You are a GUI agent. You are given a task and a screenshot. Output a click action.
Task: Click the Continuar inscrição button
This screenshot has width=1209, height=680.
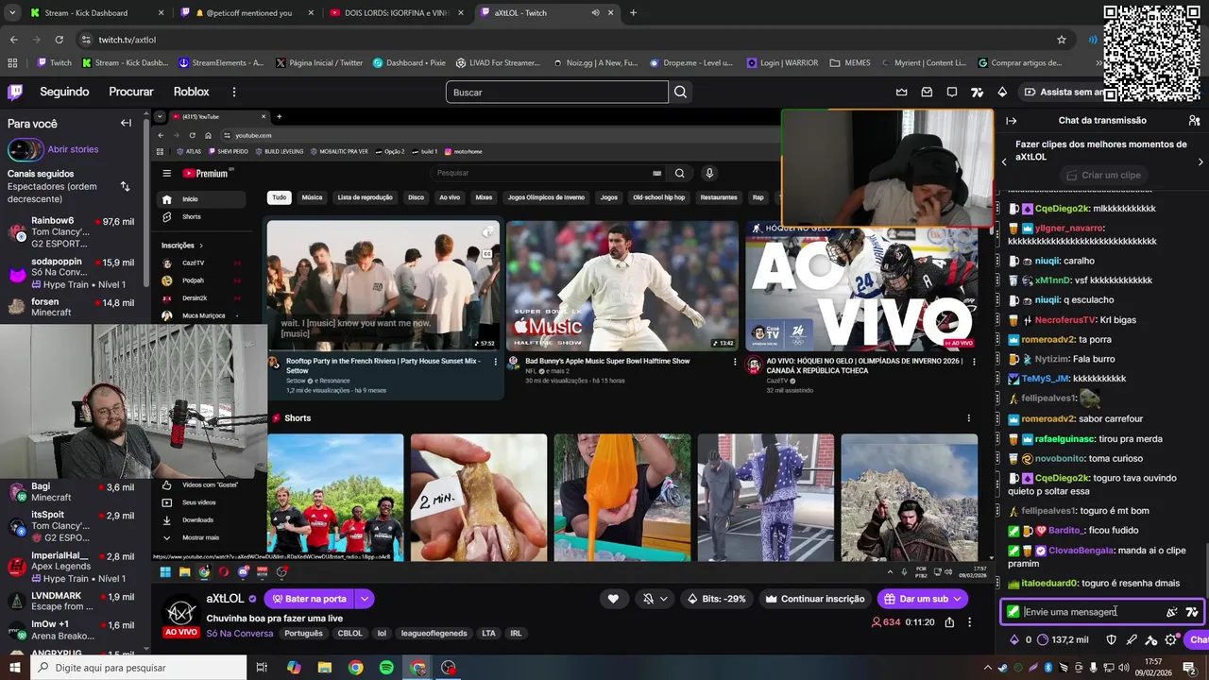tap(814, 599)
